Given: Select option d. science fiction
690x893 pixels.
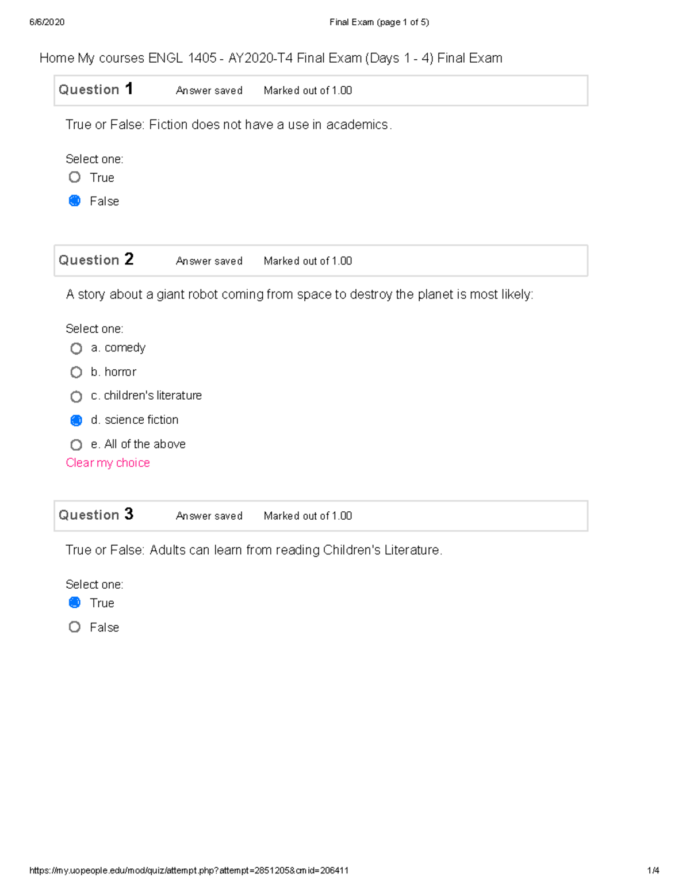Looking at the screenshot, I should pos(76,420).
